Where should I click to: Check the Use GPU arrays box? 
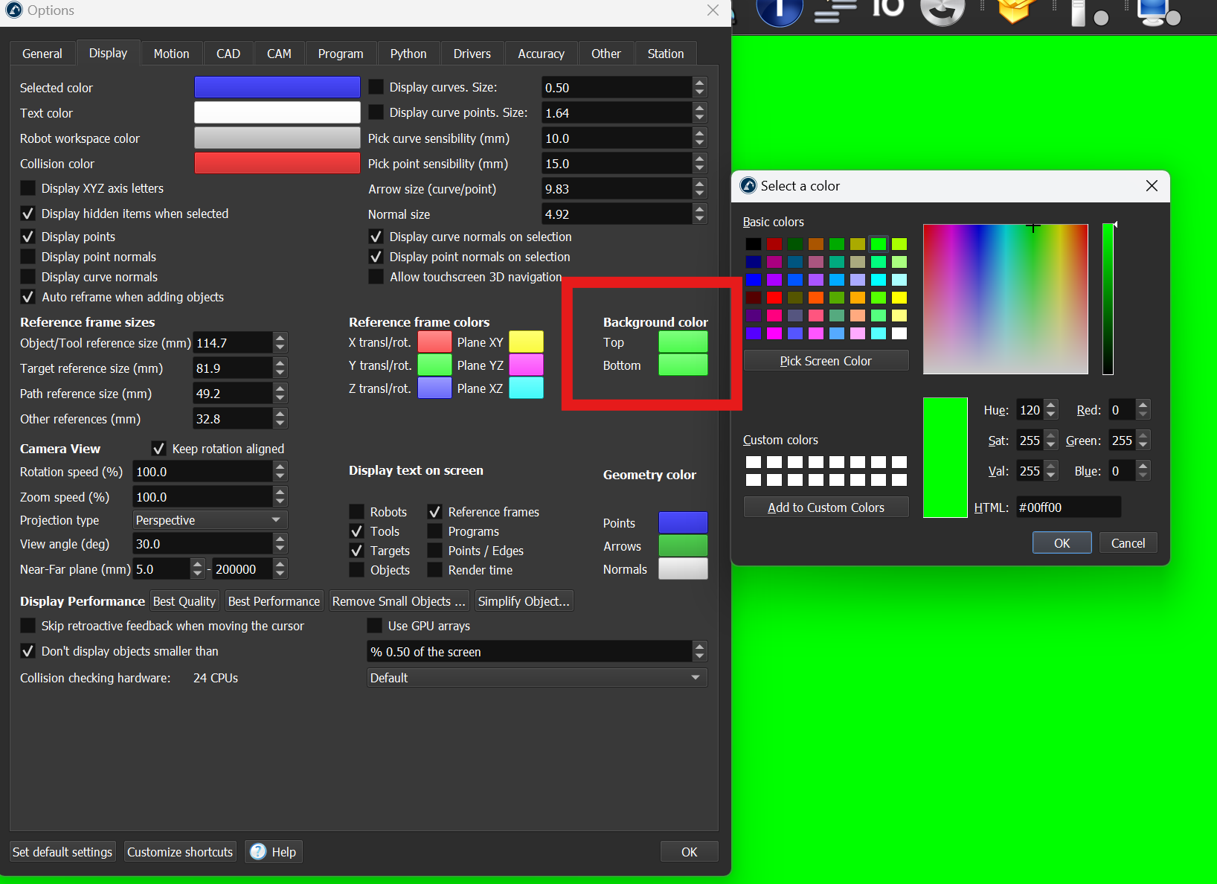pos(375,626)
